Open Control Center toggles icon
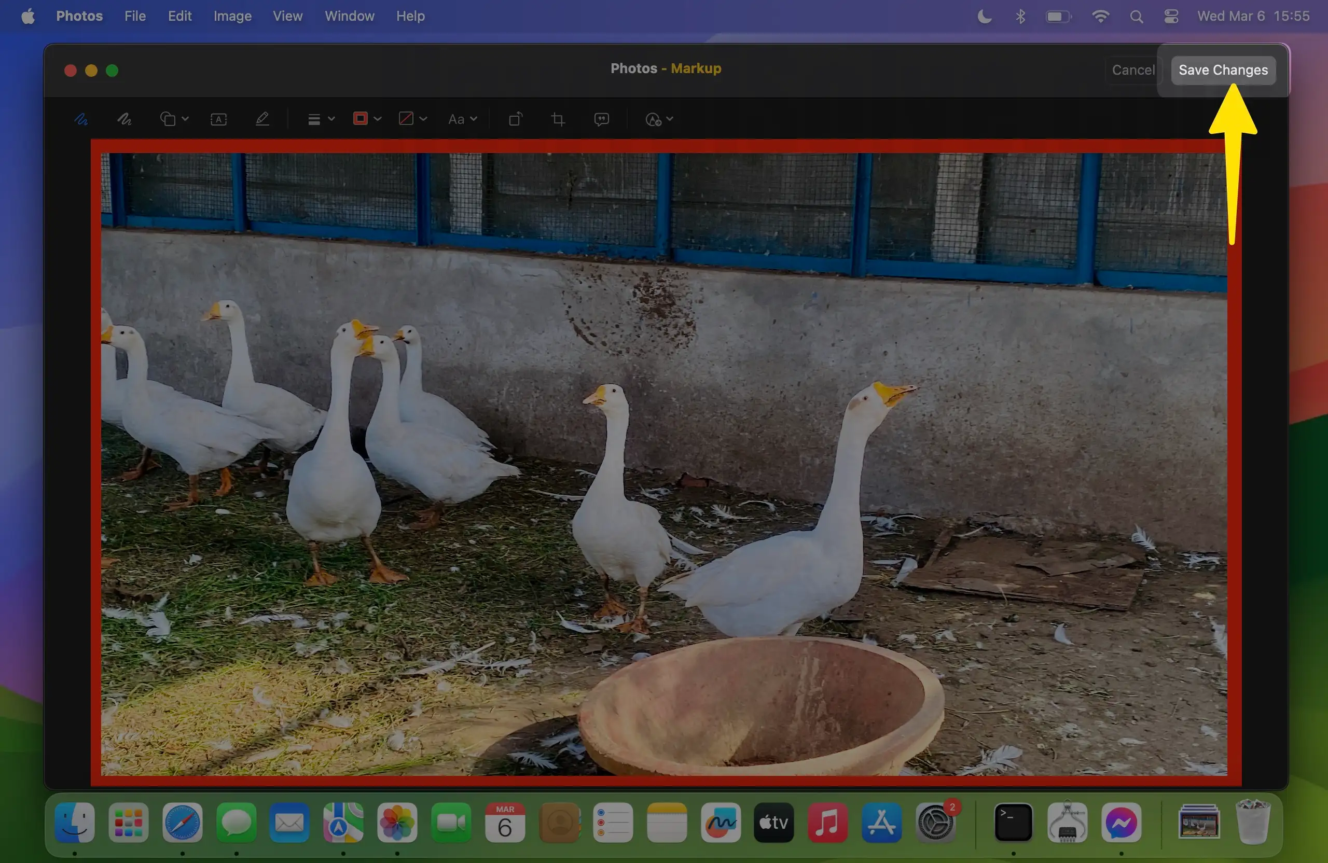 point(1171,16)
